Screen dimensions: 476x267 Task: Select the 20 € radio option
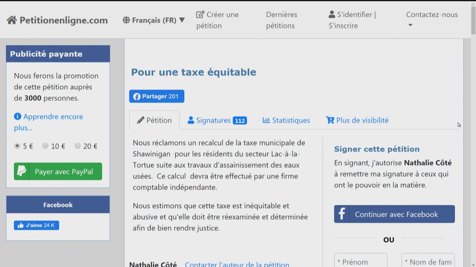click(78, 146)
